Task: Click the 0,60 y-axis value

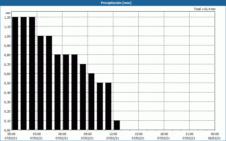Action: pyautogui.click(x=7, y=74)
